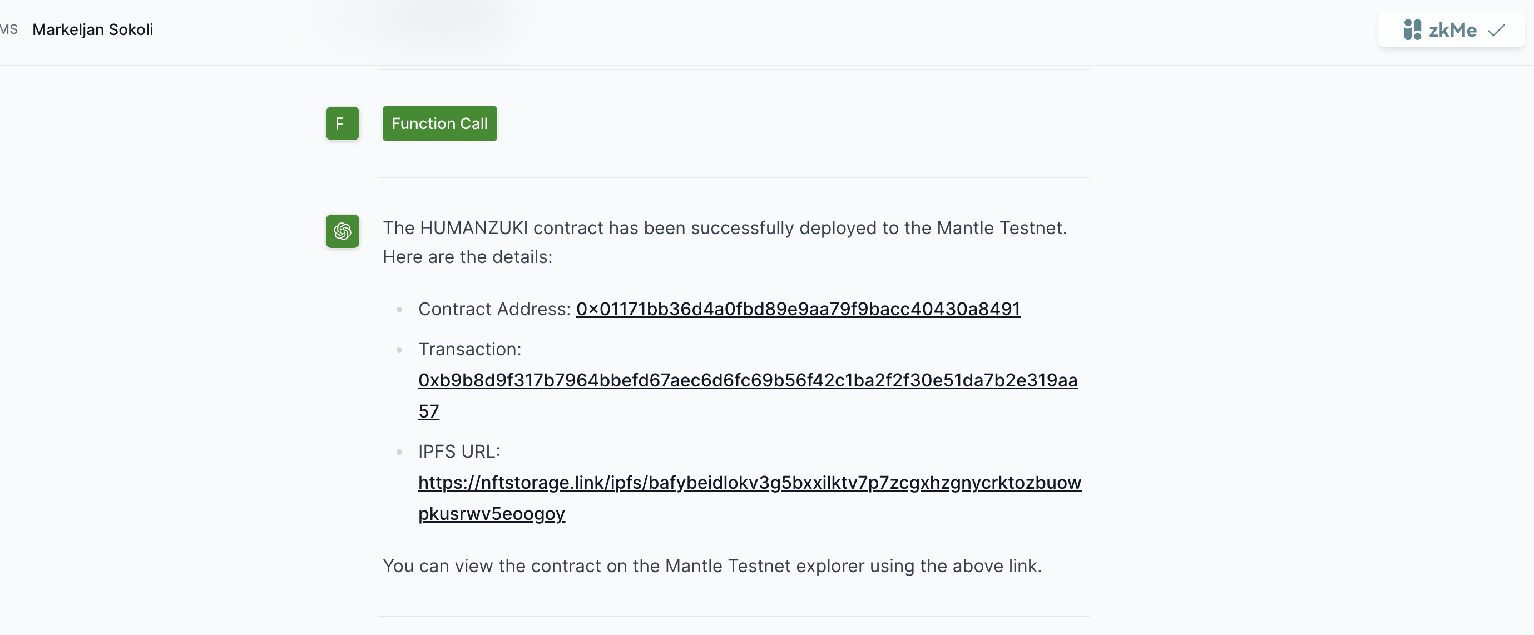1534x635 pixels.
Task: Open the transaction hash 0xb9b8d9f3 link
Action: pos(748,380)
